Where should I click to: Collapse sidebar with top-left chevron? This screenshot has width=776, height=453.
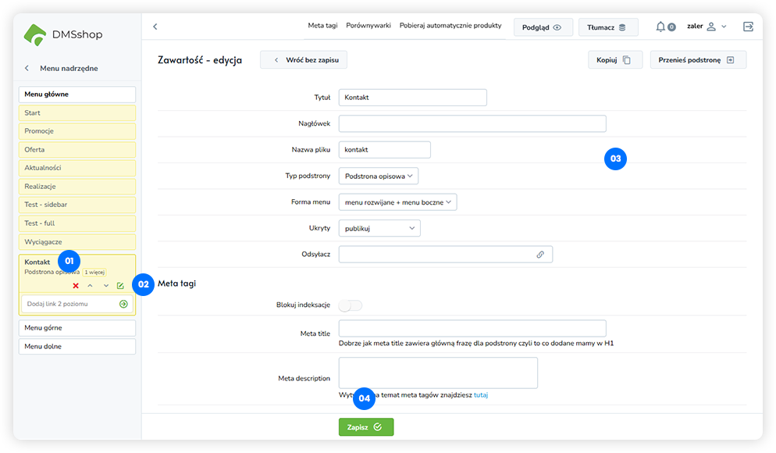(x=155, y=27)
